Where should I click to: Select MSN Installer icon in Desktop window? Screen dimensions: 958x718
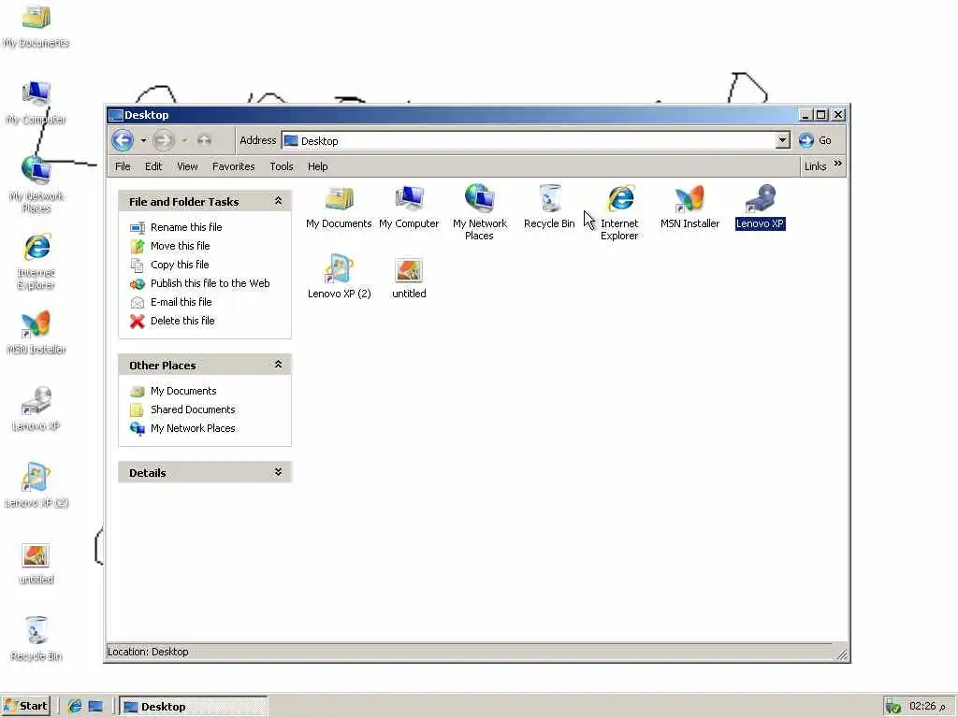pyautogui.click(x=689, y=207)
